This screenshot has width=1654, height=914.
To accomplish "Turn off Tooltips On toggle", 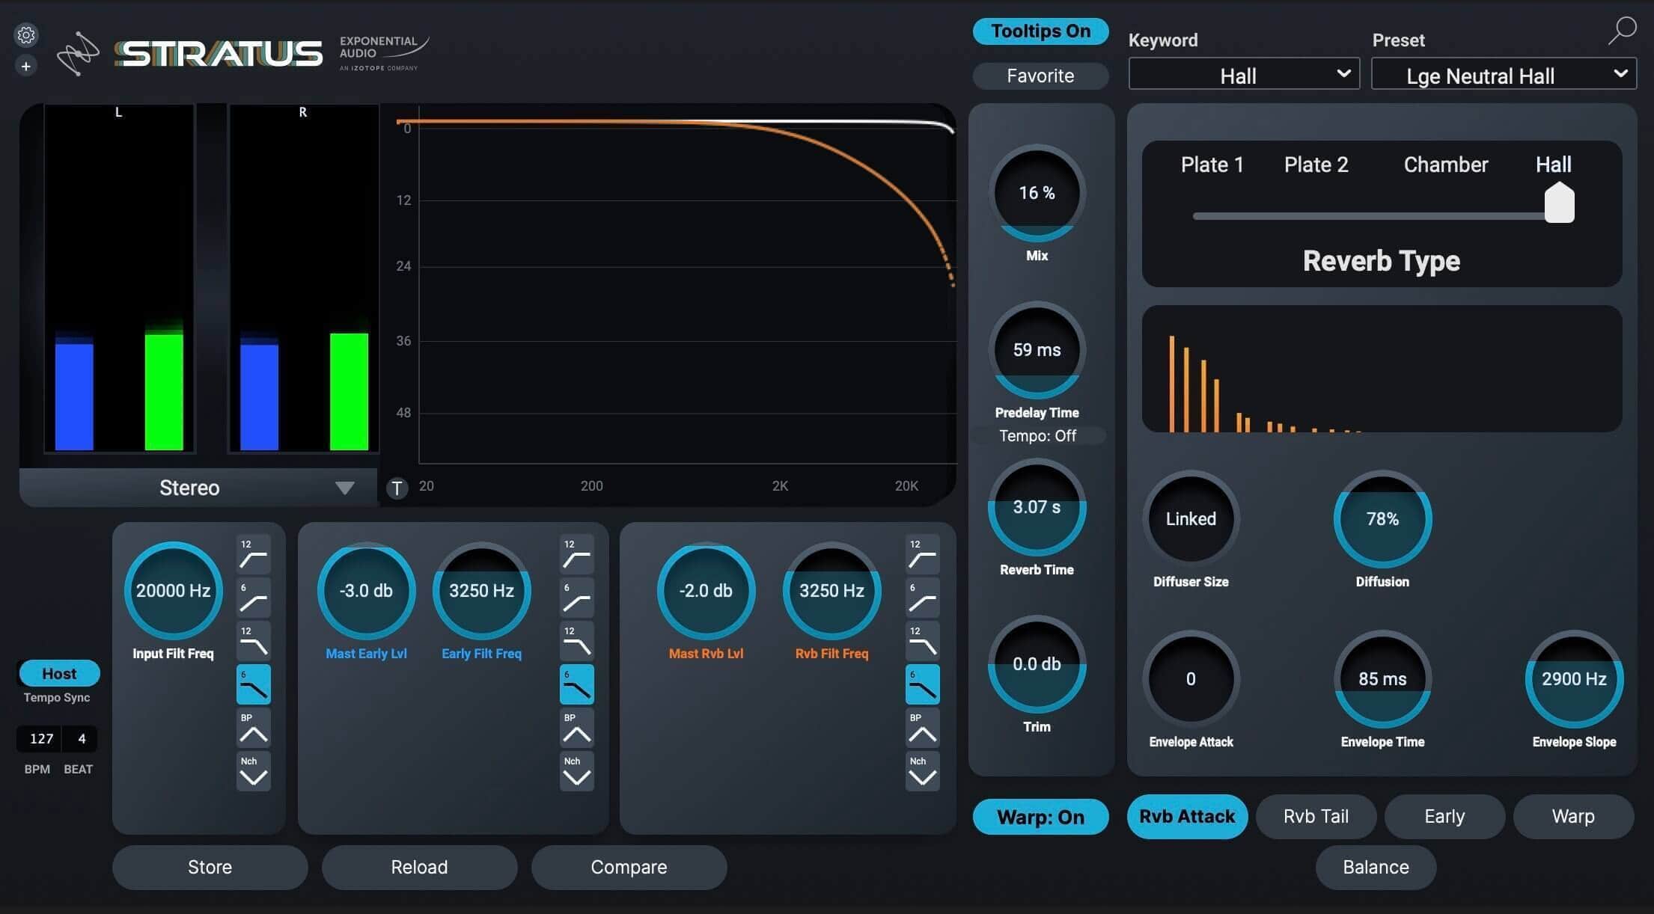I will coord(1040,31).
